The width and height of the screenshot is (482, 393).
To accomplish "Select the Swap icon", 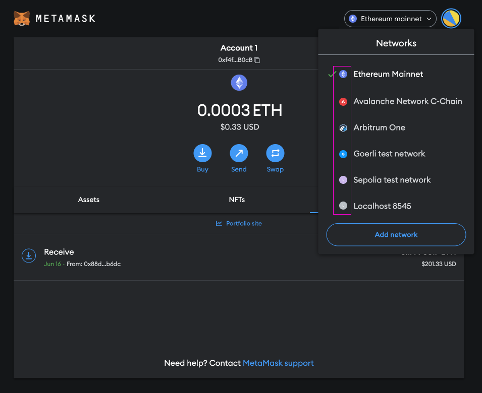I will [275, 153].
